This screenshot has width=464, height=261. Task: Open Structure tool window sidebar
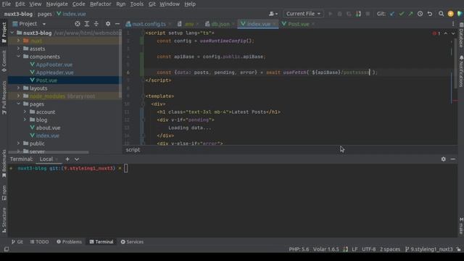(4, 220)
